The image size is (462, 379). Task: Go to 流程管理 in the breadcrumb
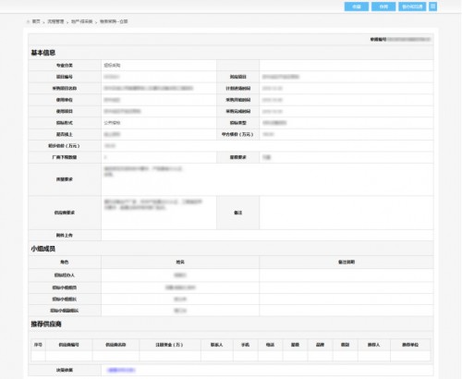click(55, 21)
